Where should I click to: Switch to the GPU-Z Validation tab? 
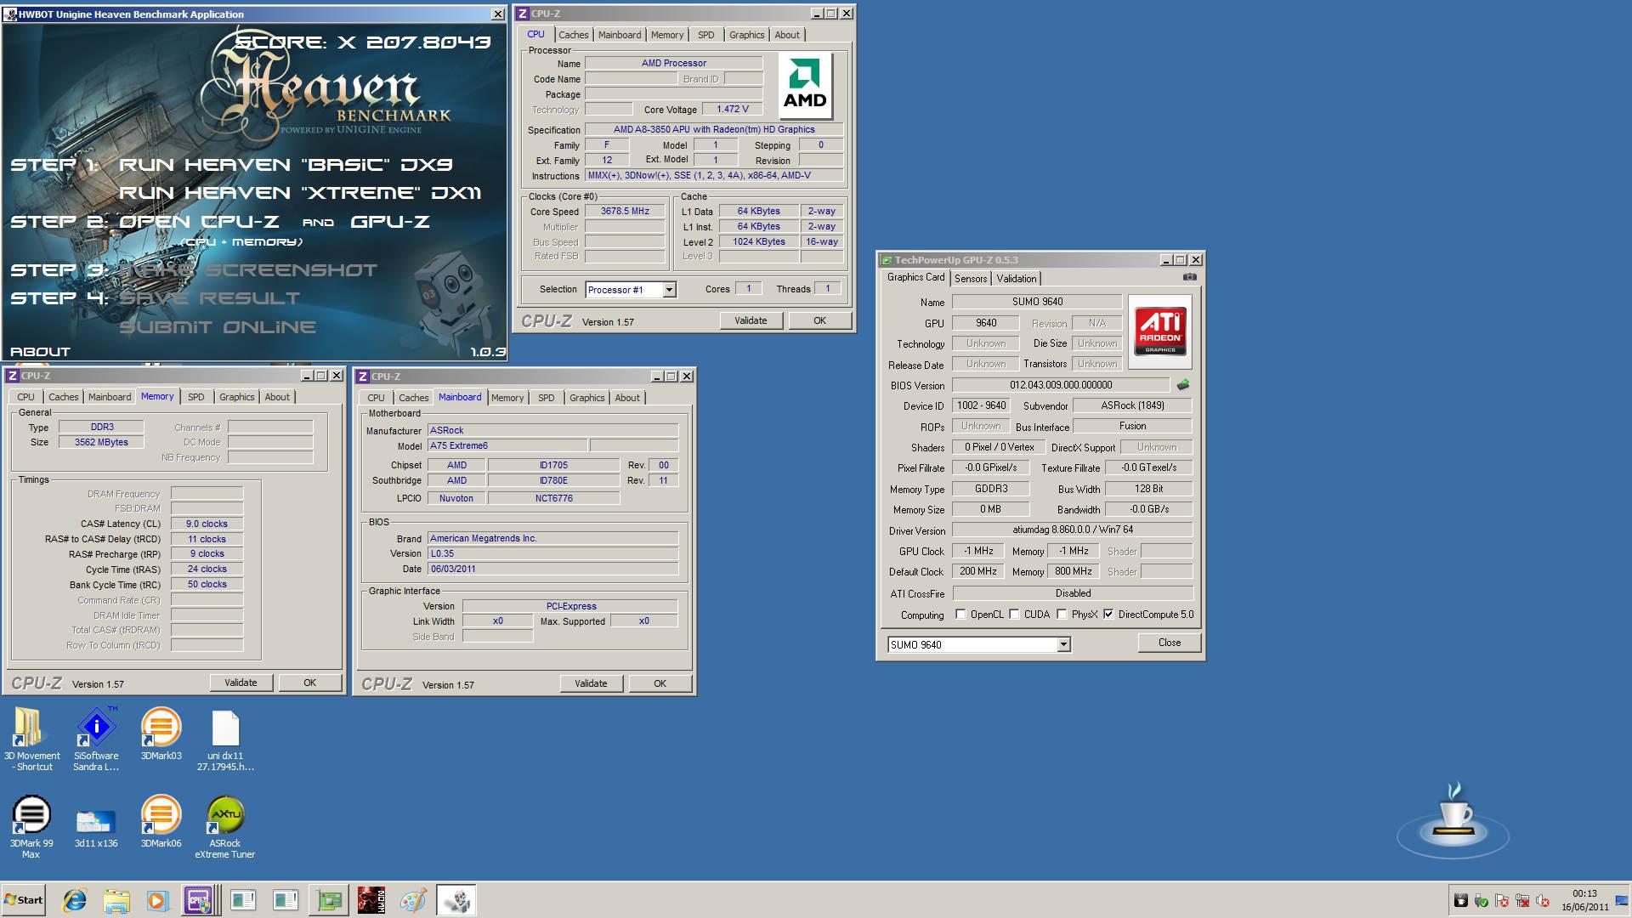pos(1017,279)
